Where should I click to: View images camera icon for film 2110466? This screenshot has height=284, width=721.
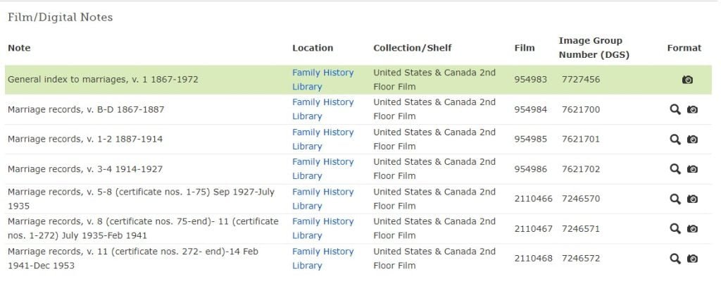692,199
